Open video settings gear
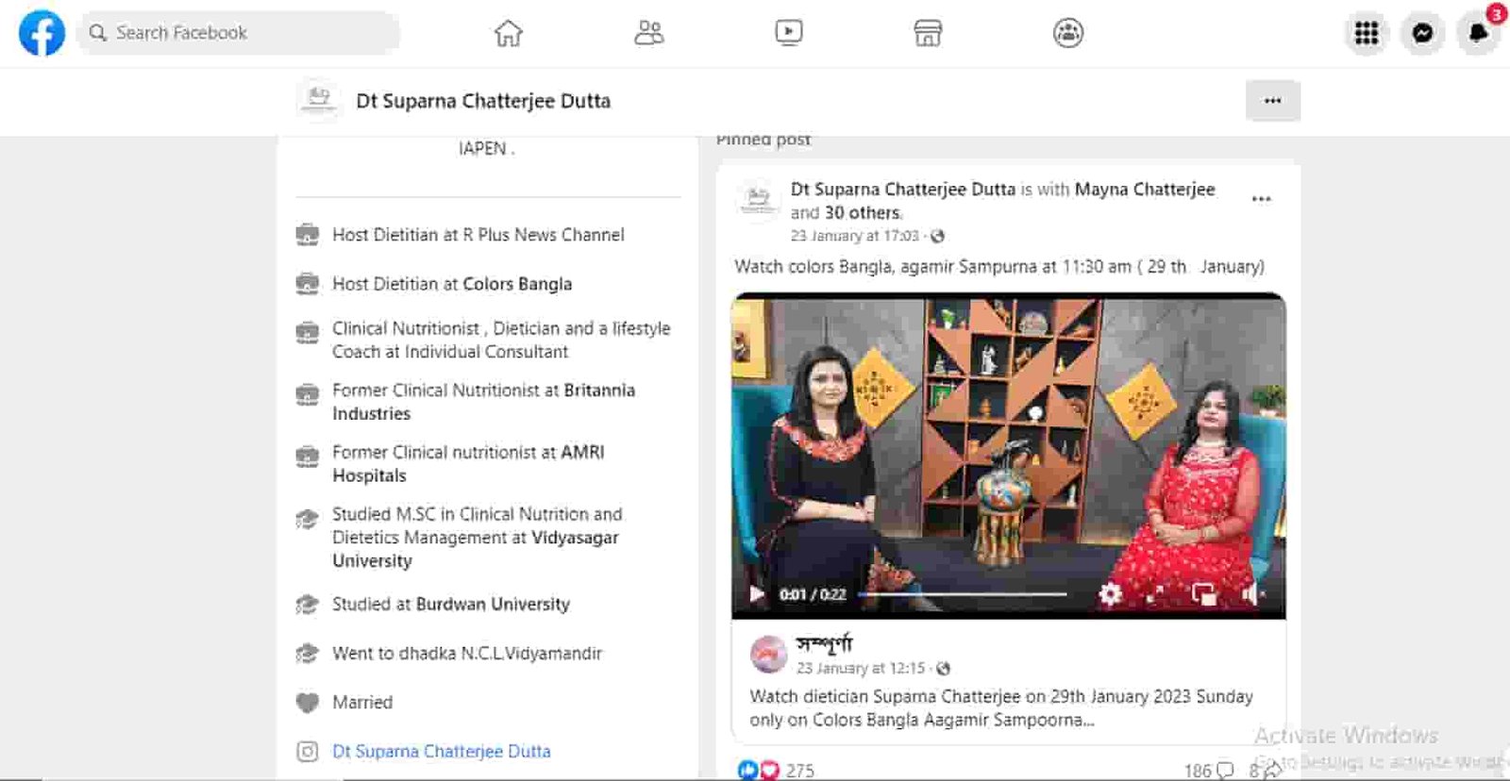 tap(1111, 594)
